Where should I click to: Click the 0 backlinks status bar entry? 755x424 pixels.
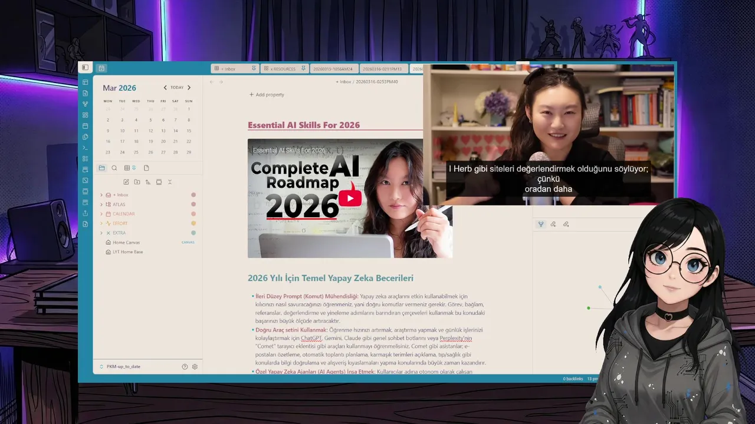click(573, 379)
